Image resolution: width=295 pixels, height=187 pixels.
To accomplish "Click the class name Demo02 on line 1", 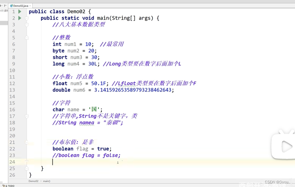I will [x=76, y=12].
